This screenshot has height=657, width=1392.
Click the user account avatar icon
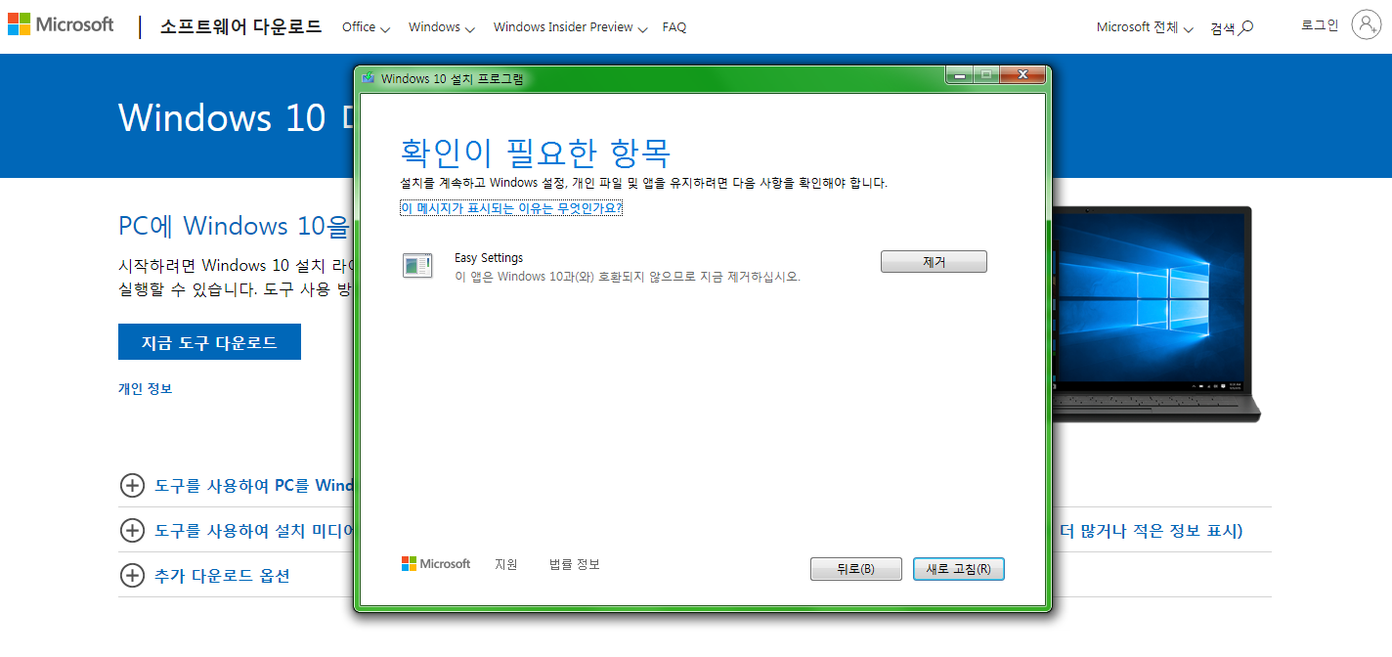point(1366,25)
